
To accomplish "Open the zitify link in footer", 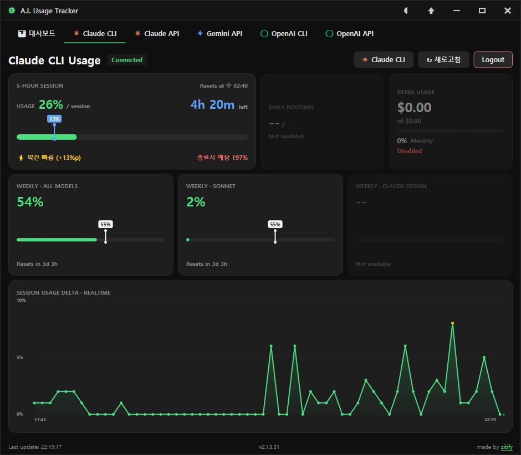I will 507,447.
